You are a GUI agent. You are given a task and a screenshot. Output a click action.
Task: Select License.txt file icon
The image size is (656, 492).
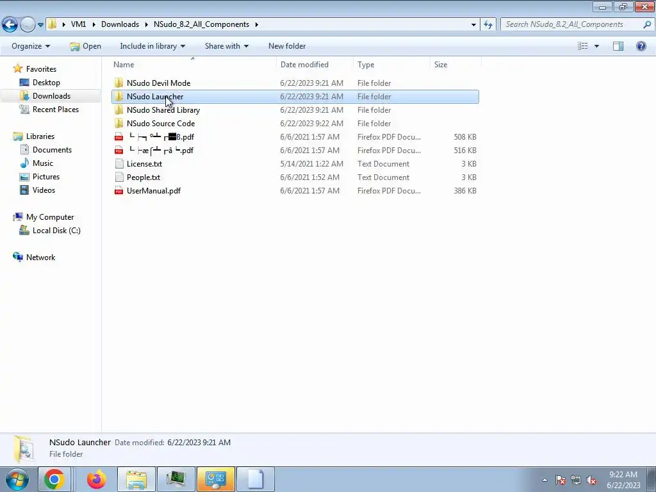[119, 163]
